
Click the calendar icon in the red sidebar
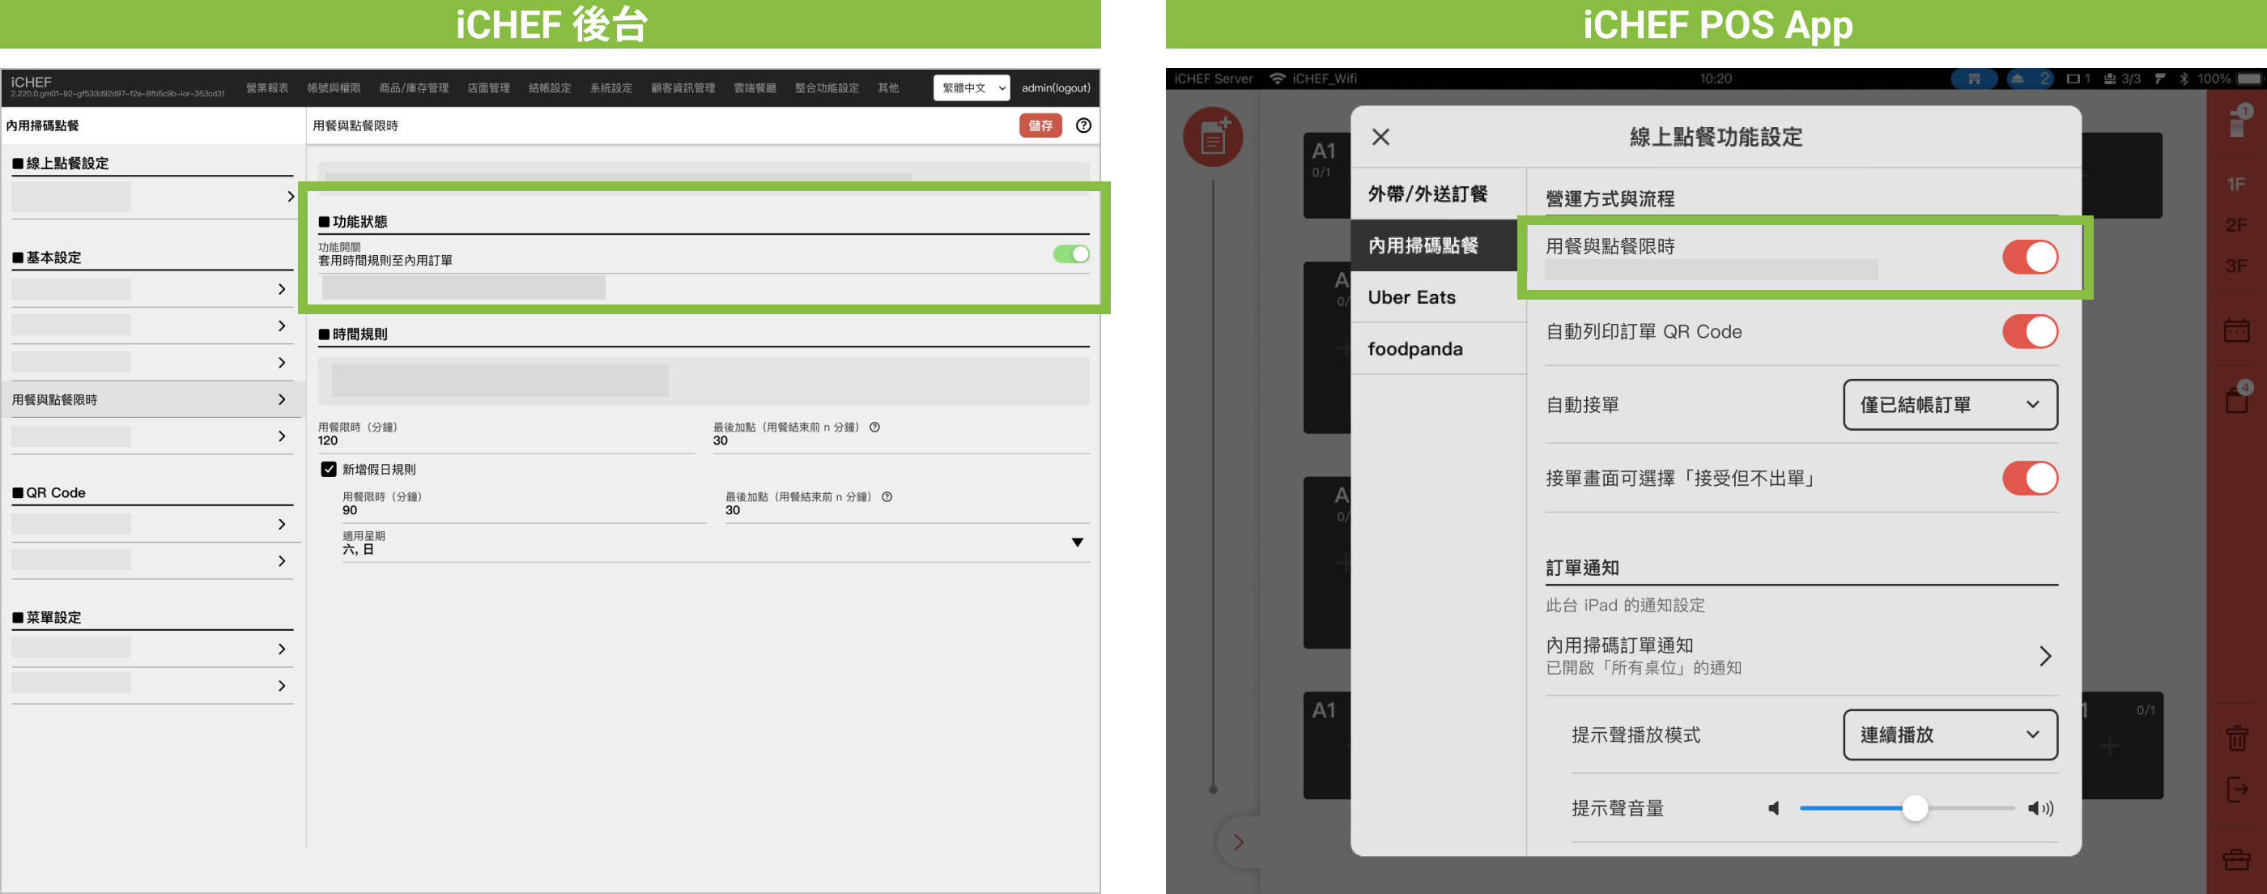pyautogui.click(x=2236, y=331)
